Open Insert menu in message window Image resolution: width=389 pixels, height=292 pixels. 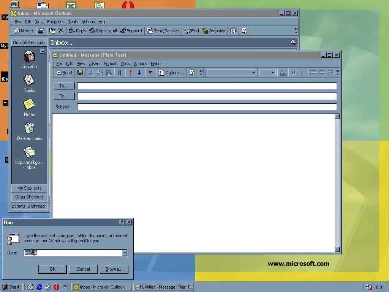94,63
